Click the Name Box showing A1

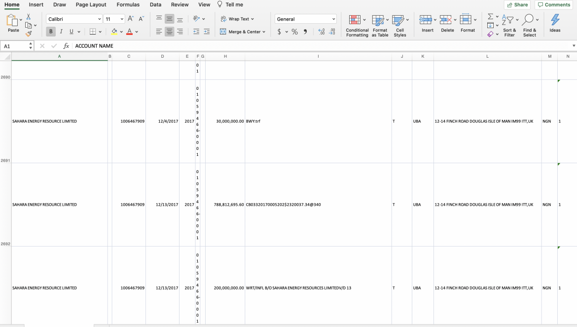point(14,46)
